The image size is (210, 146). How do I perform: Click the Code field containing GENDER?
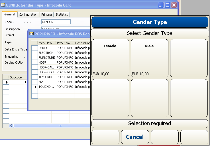pos(56,22)
